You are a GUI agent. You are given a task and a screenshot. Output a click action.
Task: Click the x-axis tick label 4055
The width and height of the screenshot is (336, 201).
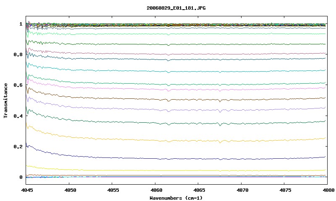pos(113,190)
